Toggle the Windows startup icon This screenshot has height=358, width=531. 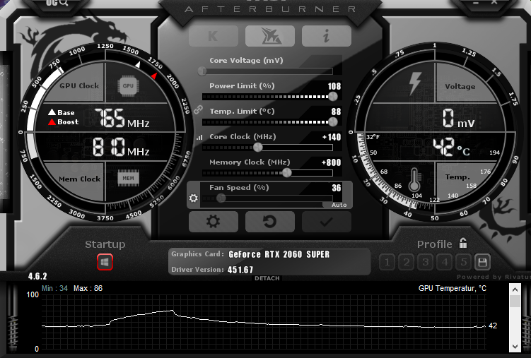tap(105, 262)
